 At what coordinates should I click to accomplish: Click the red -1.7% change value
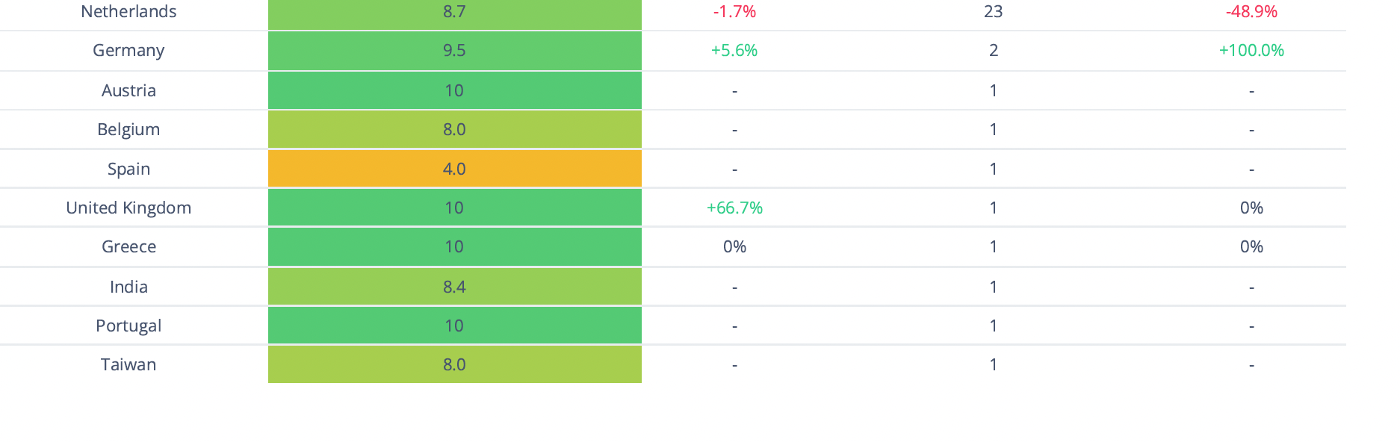(x=734, y=12)
